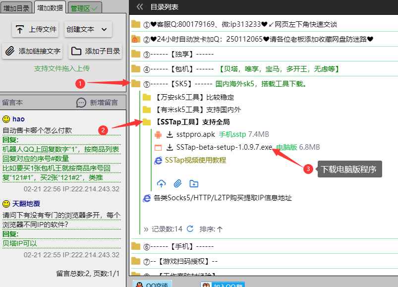Screen dimensions: 398x287
Task: Click the 添加子目录 button
Action: click(96, 51)
